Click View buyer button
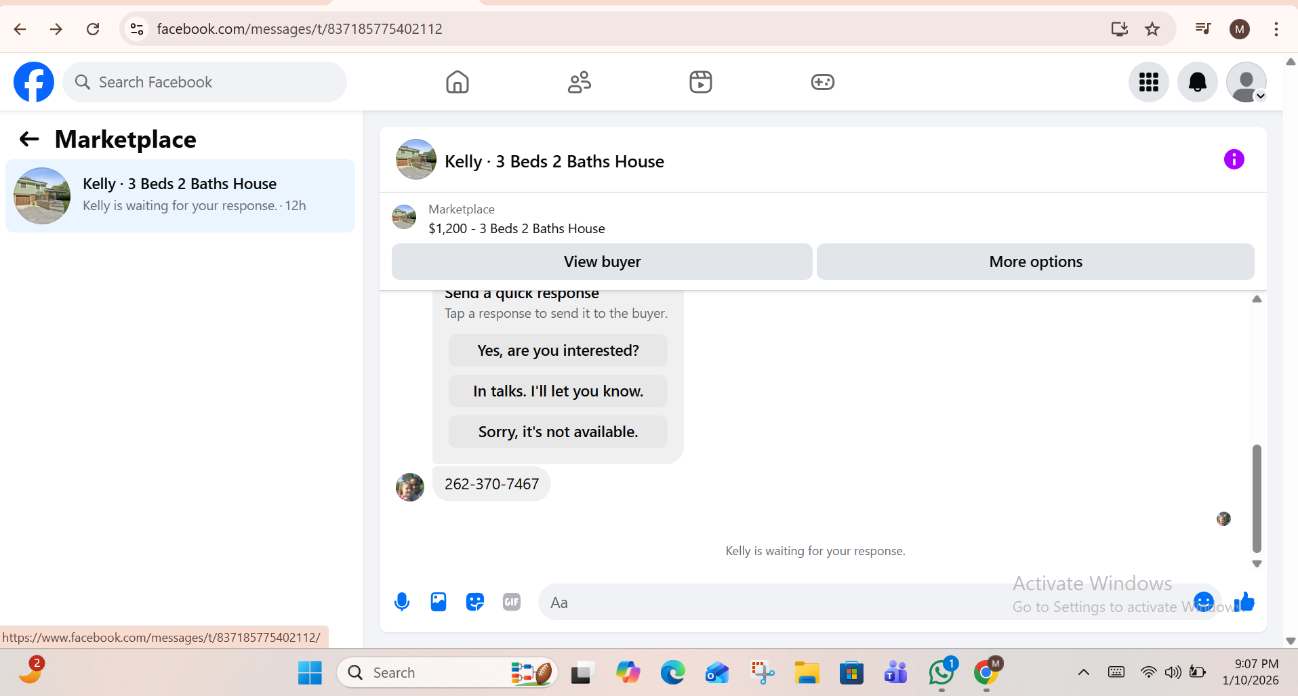 [602, 262]
